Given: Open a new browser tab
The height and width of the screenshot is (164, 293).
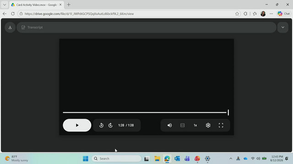Looking at the screenshot, I should 69,5.
